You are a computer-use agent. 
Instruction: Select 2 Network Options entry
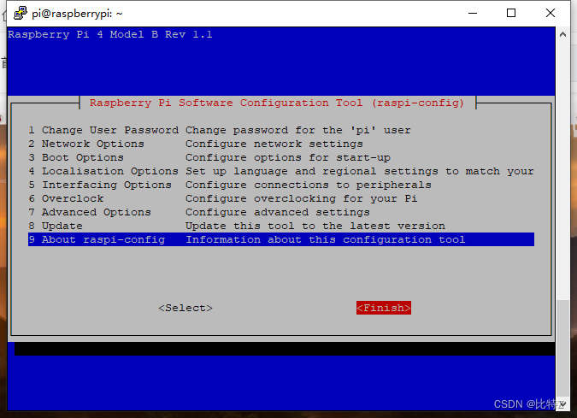[281, 144]
